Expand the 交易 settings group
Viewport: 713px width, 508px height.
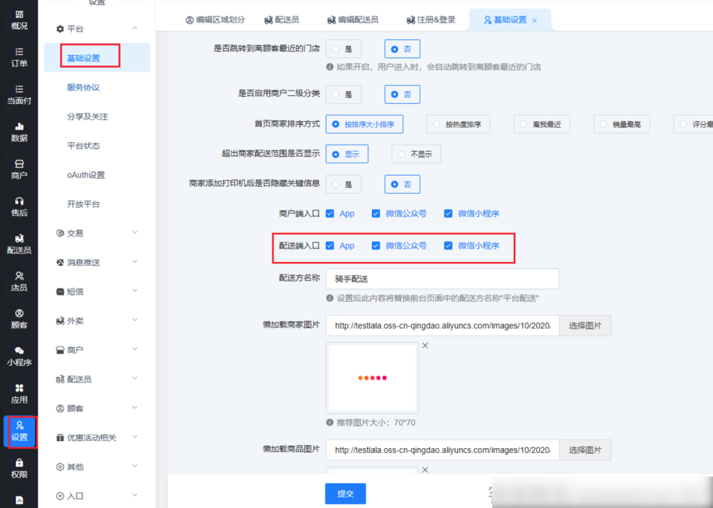tap(97, 233)
